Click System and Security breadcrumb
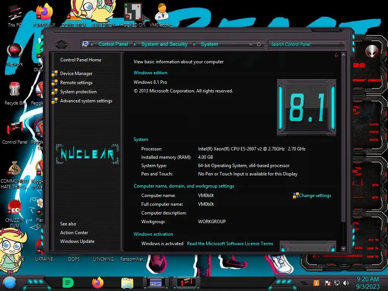Image resolution: width=388 pixels, height=291 pixels. (164, 44)
